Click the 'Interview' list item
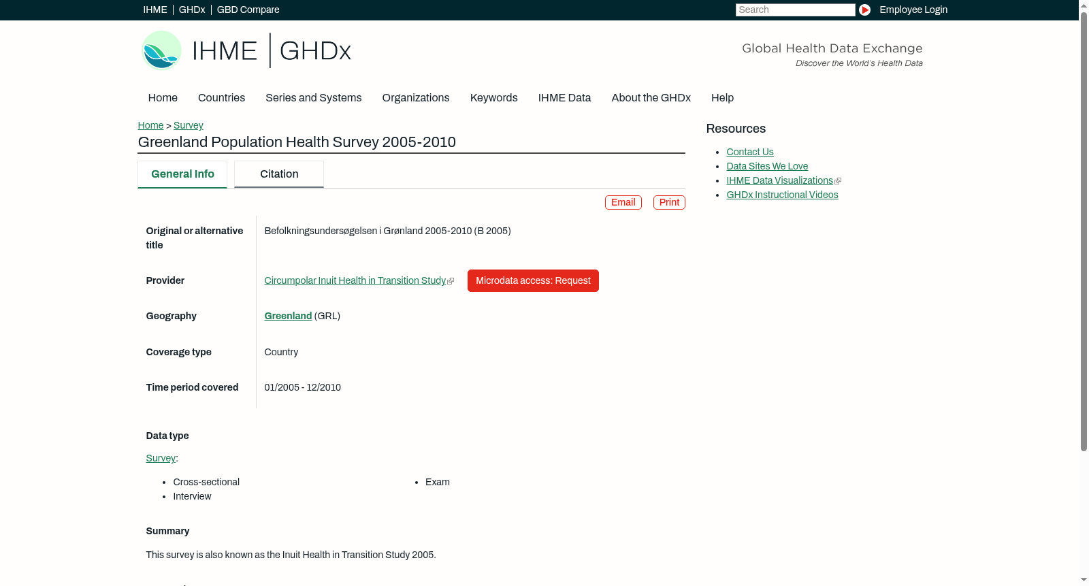Image resolution: width=1089 pixels, height=586 pixels. pos(192,497)
